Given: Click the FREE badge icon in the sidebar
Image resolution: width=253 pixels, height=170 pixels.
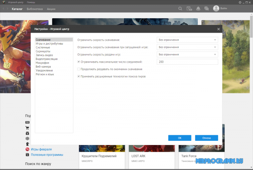Looking at the screenshot, I should (x=27, y=122).
